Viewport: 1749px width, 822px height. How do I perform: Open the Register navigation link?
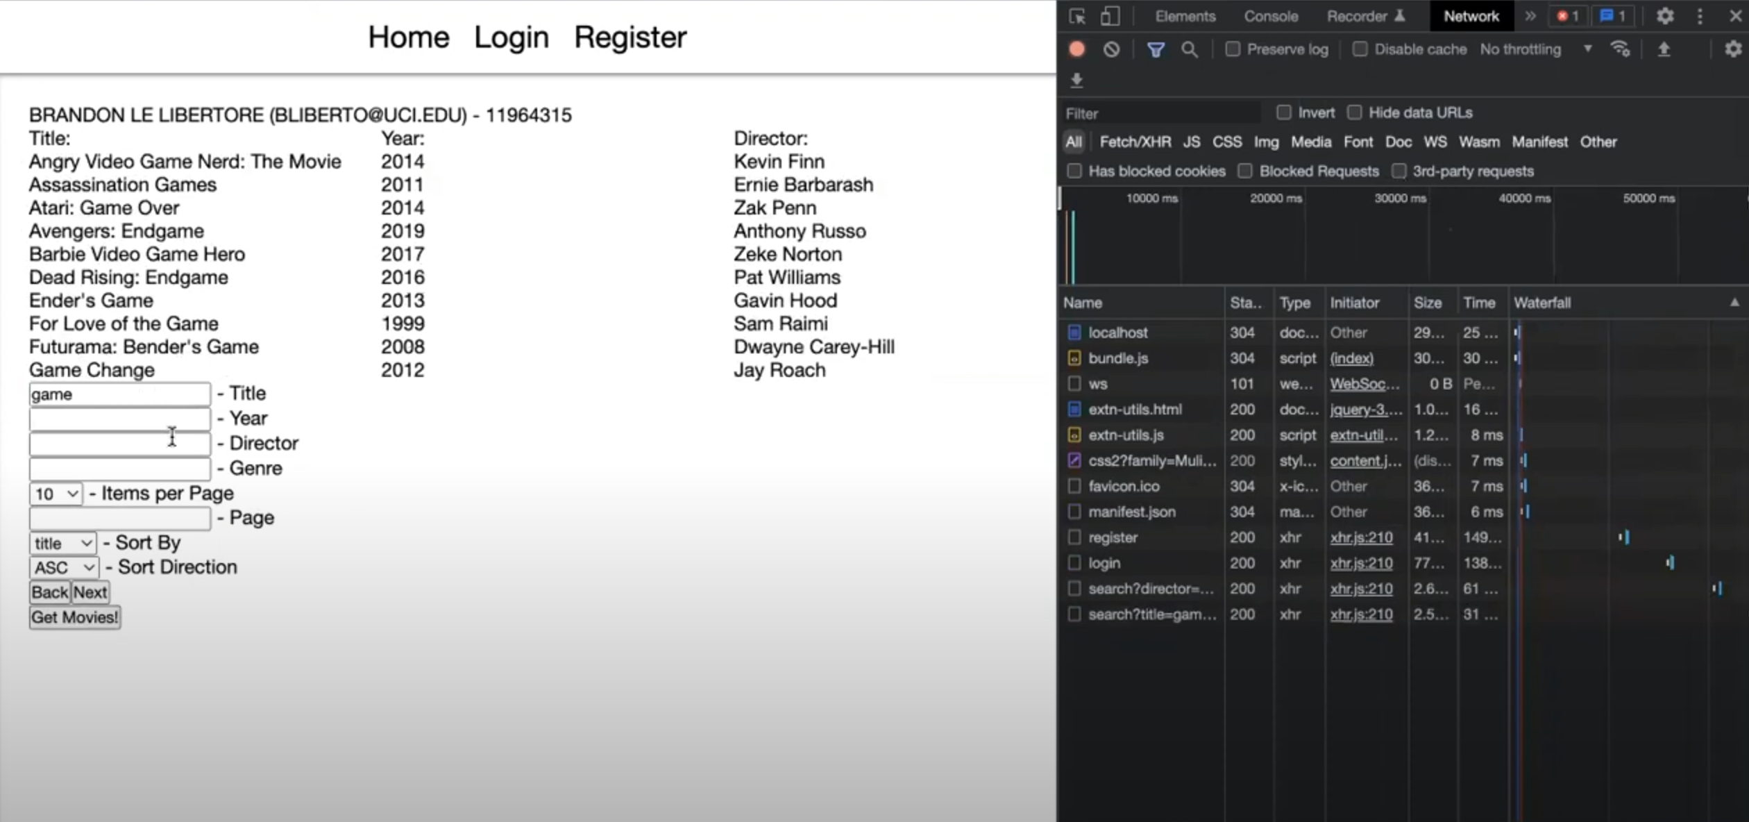coord(630,37)
